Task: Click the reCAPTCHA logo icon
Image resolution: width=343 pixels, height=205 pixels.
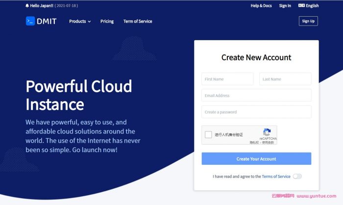Action: 267,132
